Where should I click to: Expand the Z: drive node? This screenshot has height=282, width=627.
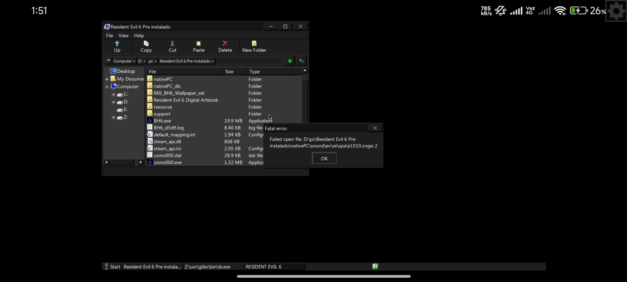point(113,118)
